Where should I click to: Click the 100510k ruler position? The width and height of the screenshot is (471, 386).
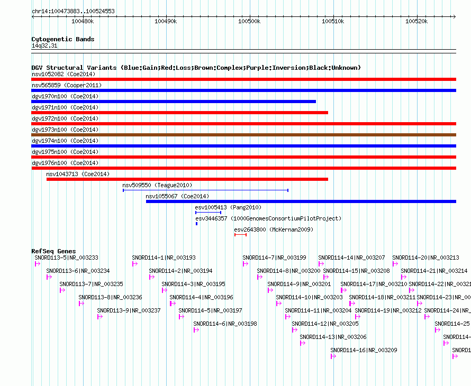[x=333, y=21]
